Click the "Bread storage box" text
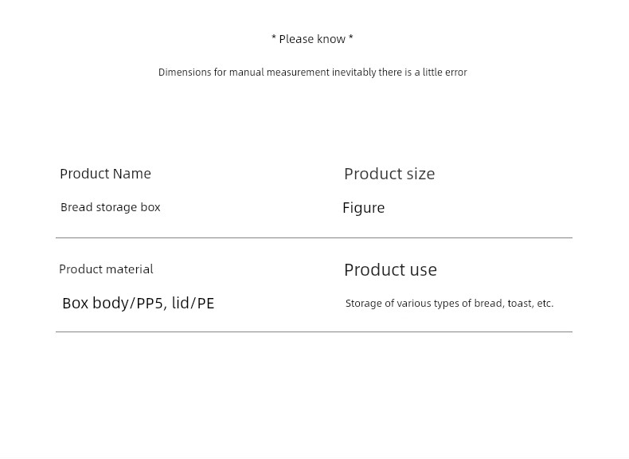The height and width of the screenshot is (459, 629). [x=111, y=207]
